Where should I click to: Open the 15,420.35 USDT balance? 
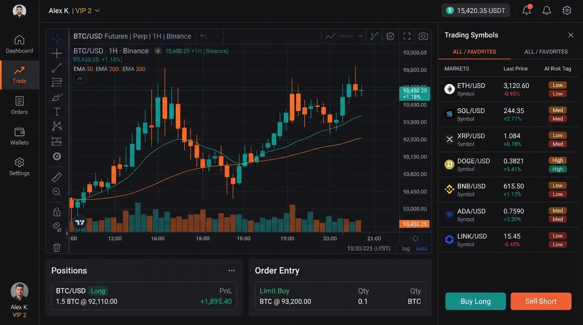click(x=475, y=11)
